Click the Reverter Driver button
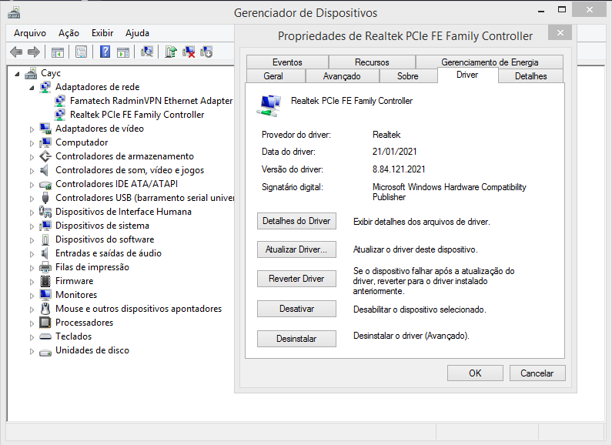The width and height of the screenshot is (612, 445). click(296, 279)
